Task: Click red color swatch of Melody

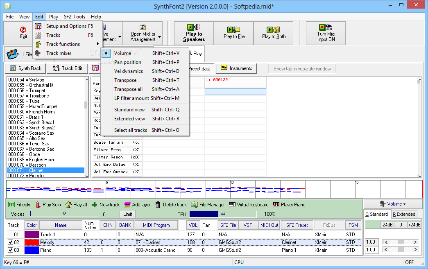Action: coord(32,242)
